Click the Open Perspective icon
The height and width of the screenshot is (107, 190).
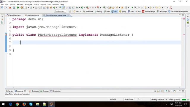[70, 11]
